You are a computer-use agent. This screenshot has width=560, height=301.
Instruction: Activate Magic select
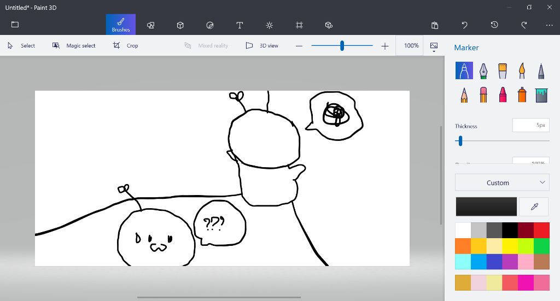pos(74,46)
